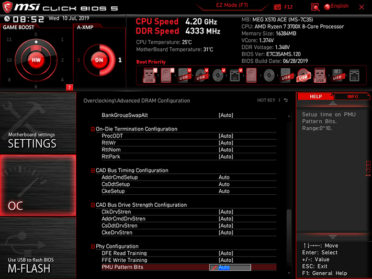
Task: Click the settings list scrollbar thumb
Action: (x=289, y=236)
